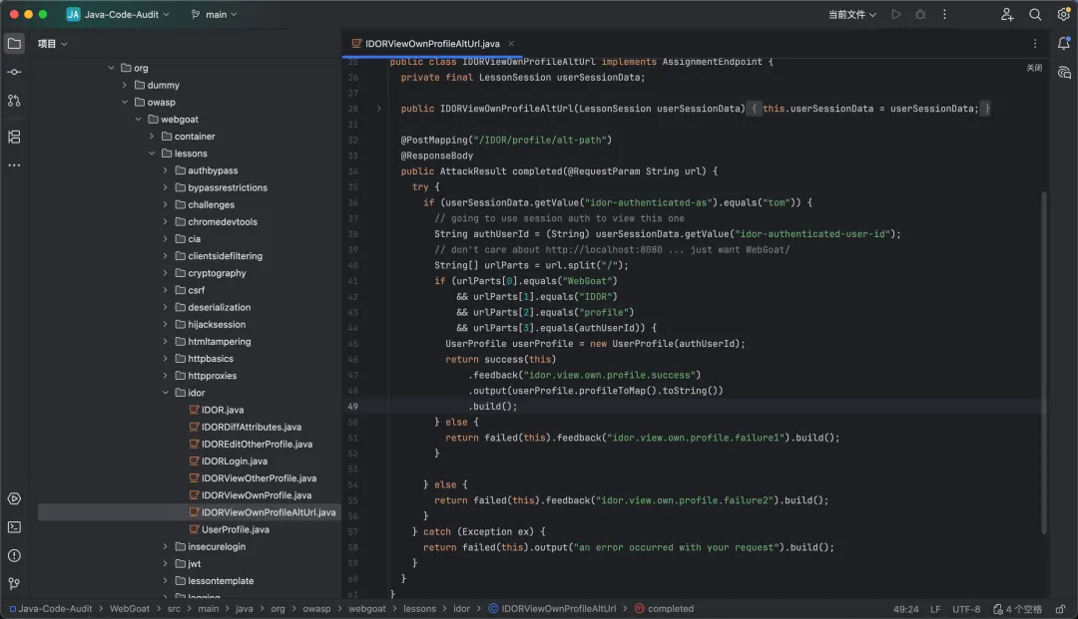Open IDORLogin.java in project tree

234,462
